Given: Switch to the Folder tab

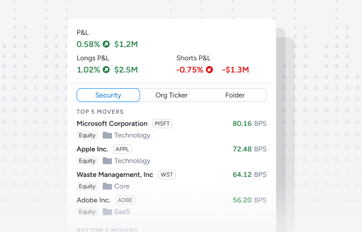Looking at the screenshot, I should [235, 95].
